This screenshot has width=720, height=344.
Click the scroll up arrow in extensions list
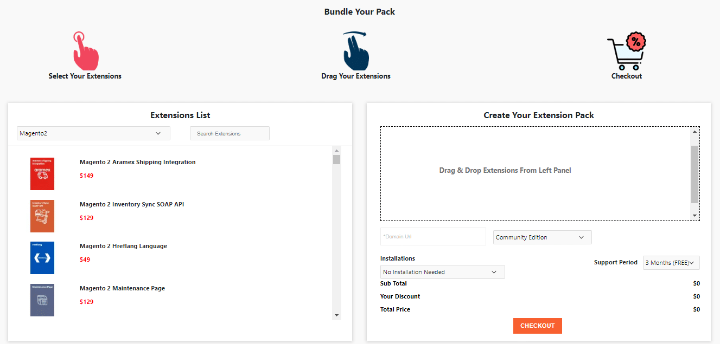pyautogui.click(x=336, y=151)
